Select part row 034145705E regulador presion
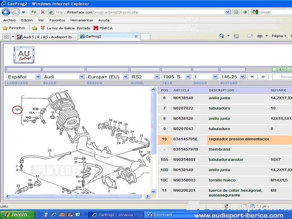292x219 pixels. [x=225, y=139]
